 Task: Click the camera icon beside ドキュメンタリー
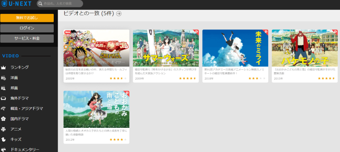[x=3, y=150]
